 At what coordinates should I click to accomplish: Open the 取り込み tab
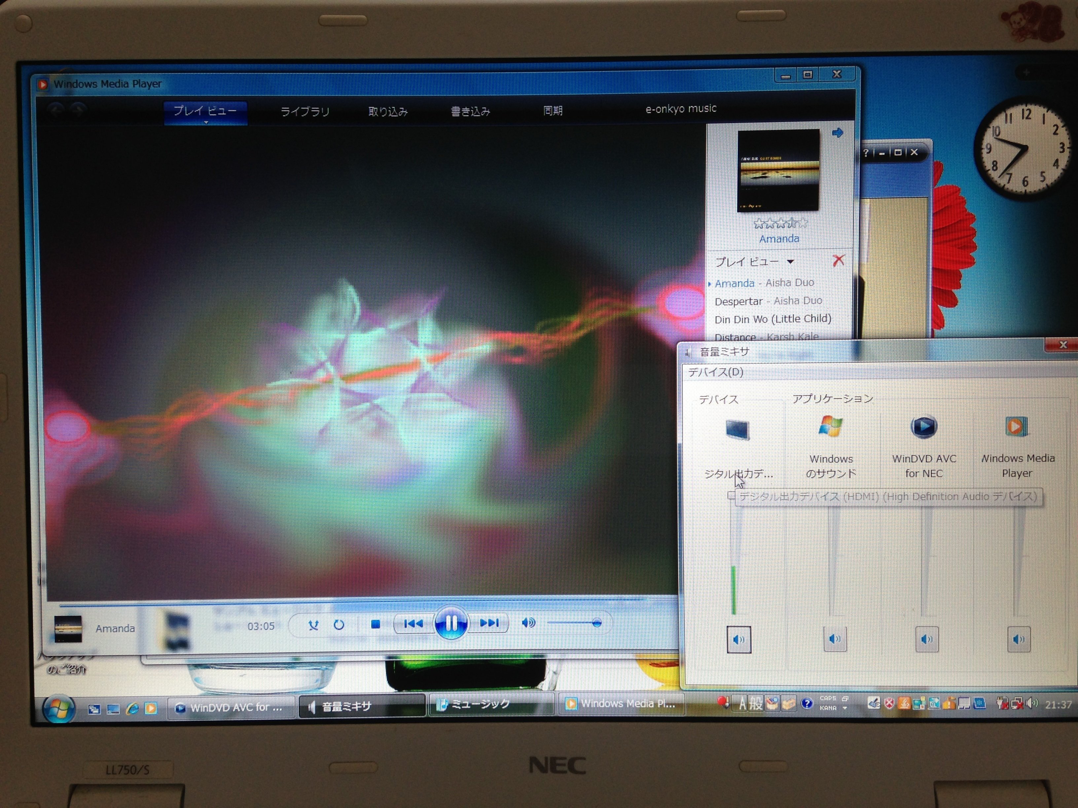(388, 112)
